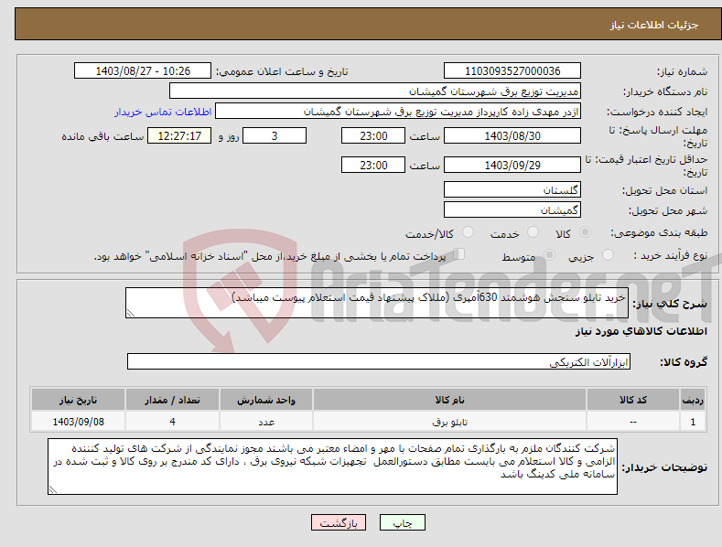Click the ردیف column header
Screen dimensions: 722x547
click(693, 400)
